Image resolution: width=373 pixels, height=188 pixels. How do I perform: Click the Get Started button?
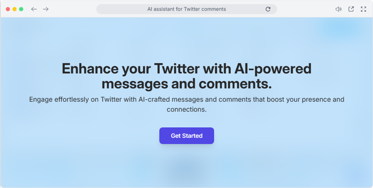click(187, 136)
